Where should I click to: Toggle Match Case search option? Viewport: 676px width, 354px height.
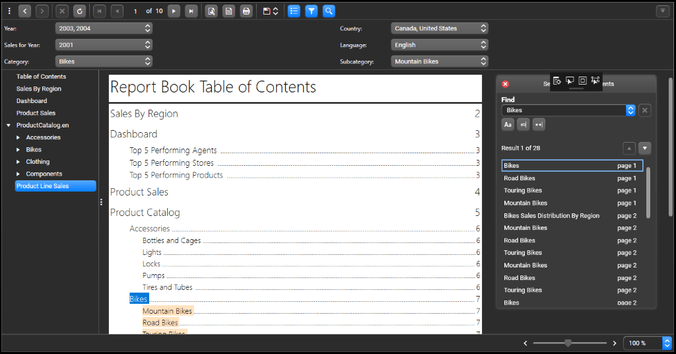click(x=508, y=125)
